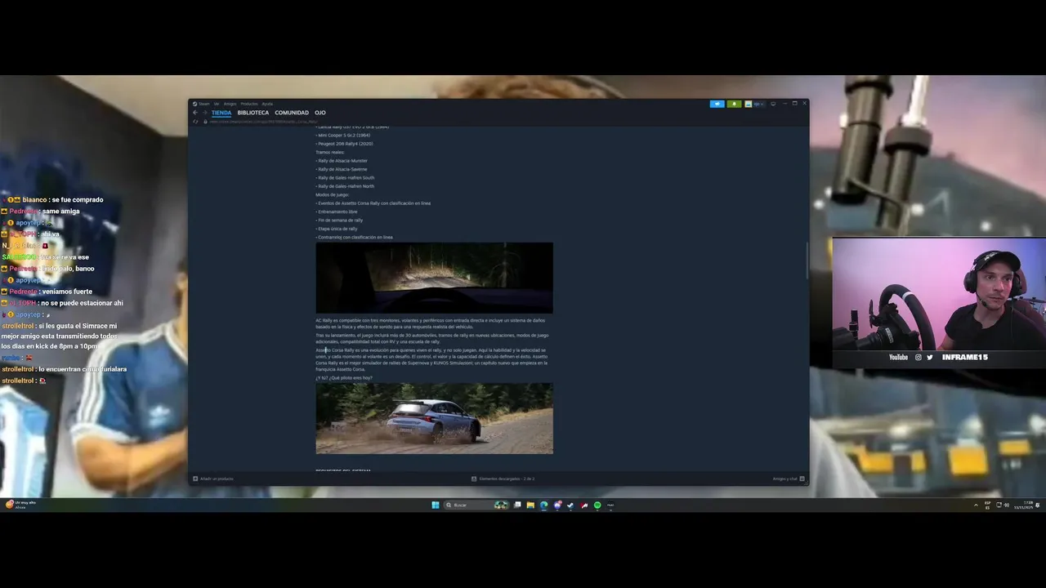This screenshot has width=1046, height=588.
Task: Open the clock and date panel
Action: [1024, 505]
